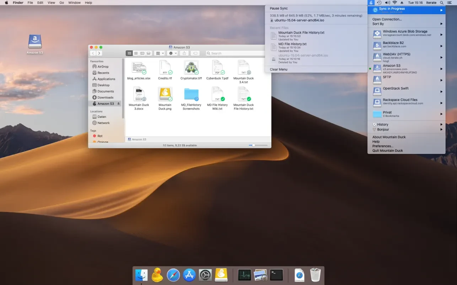Image resolution: width=457 pixels, height=285 pixels.
Task: Eject Amazon S3 volume in Finder sidebar
Action: 119,104
